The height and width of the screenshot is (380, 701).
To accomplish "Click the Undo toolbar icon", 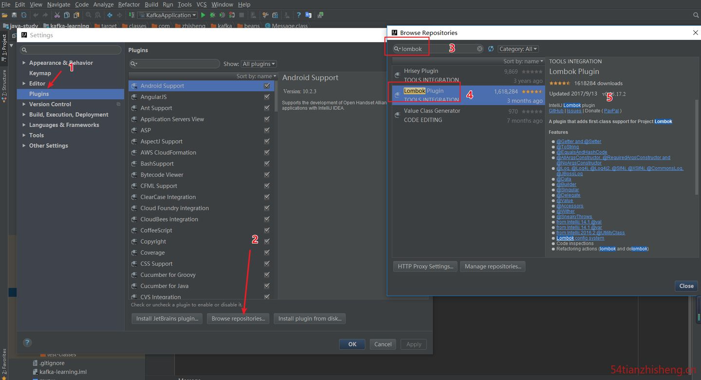I will [x=36, y=15].
